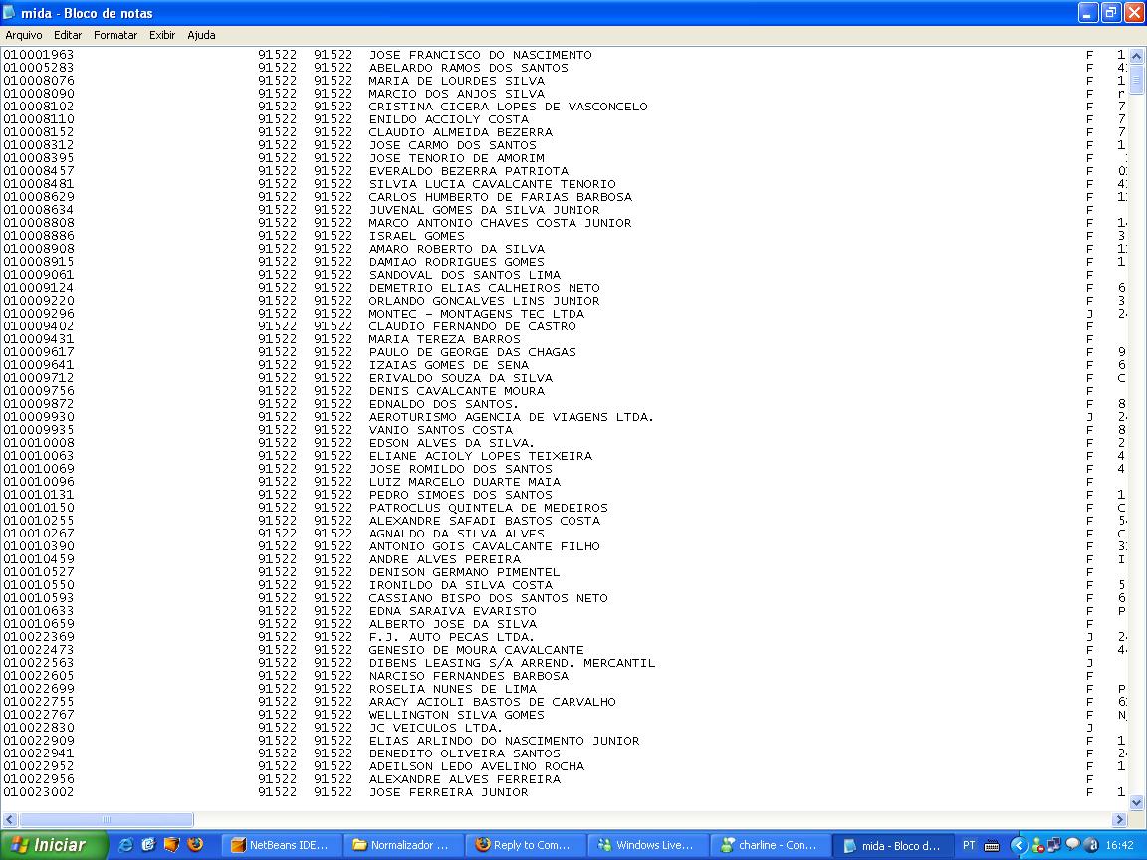Open the Arquivo menu
Image resolution: width=1147 pixels, height=860 pixels.
click(x=24, y=35)
